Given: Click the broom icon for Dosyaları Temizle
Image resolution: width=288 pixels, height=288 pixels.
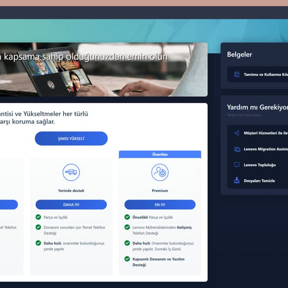Looking at the screenshot, I should (x=237, y=180).
